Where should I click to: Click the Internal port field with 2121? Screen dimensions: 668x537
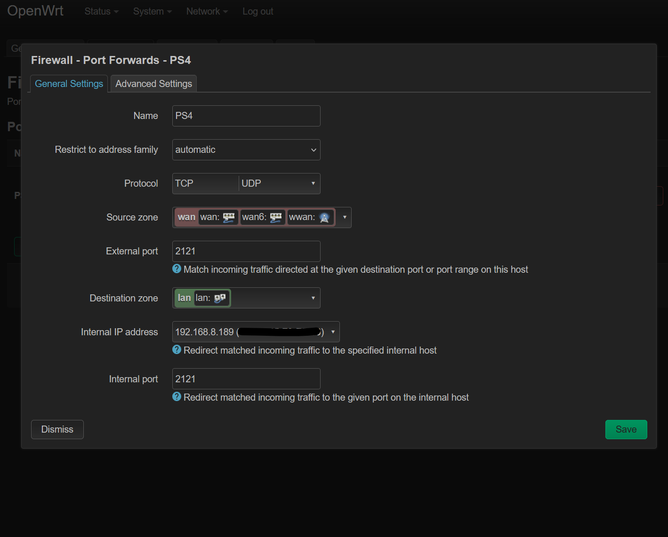pyautogui.click(x=246, y=379)
